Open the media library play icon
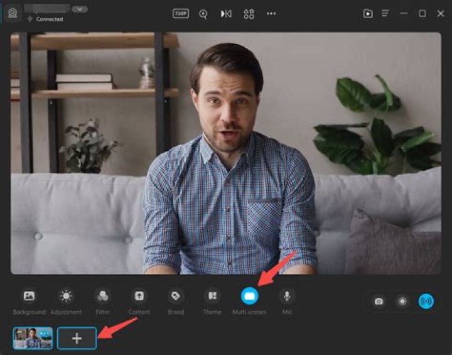This screenshot has height=355, width=452. click(368, 14)
